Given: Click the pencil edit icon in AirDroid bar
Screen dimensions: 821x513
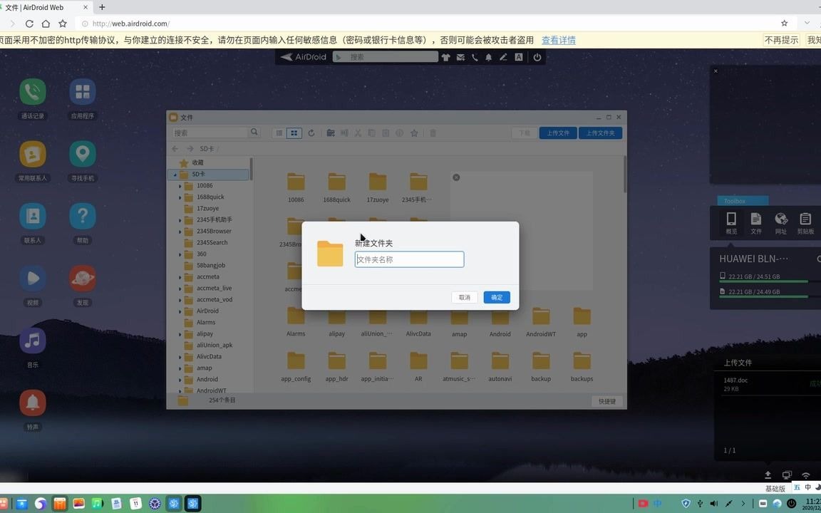Looking at the screenshot, I should point(503,58).
